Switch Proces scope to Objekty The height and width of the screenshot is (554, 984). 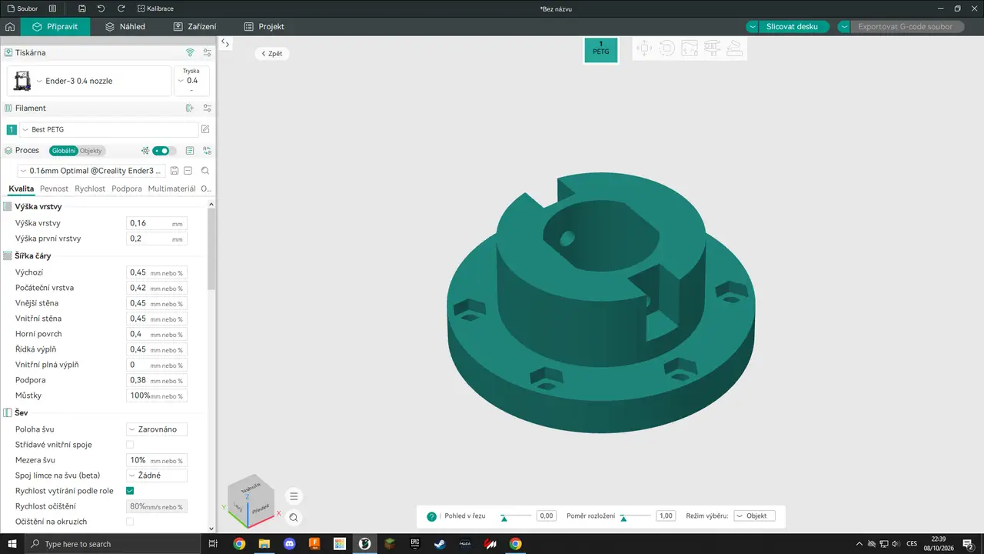91,151
